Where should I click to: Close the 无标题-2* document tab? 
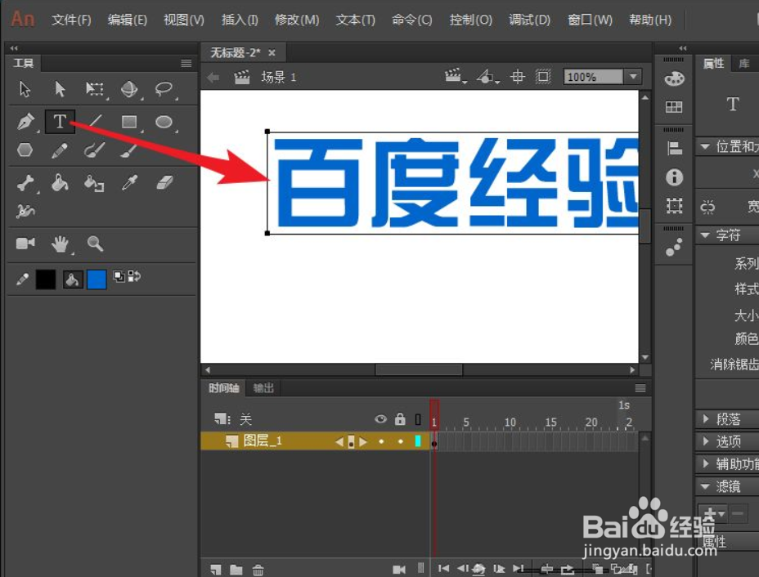point(272,52)
